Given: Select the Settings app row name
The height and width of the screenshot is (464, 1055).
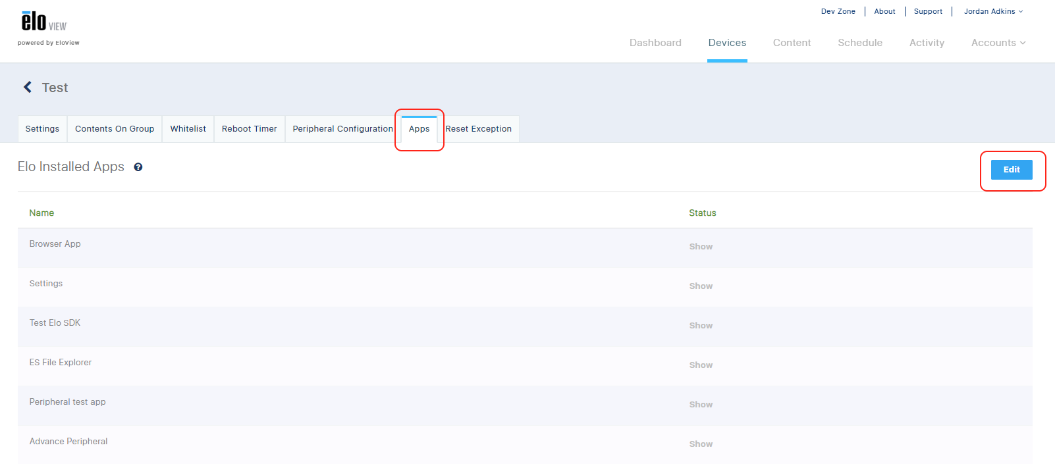Looking at the screenshot, I should point(46,284).
